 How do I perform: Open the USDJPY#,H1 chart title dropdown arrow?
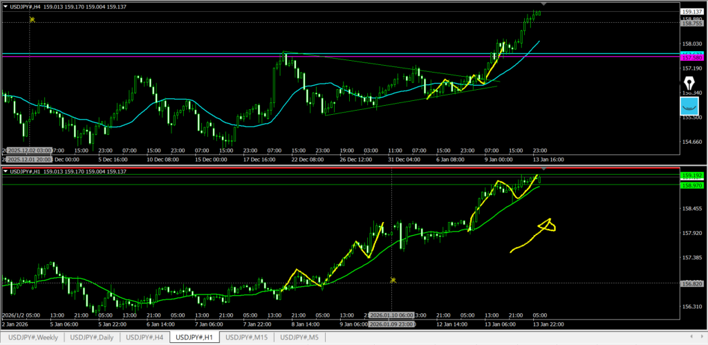[6, 171]
